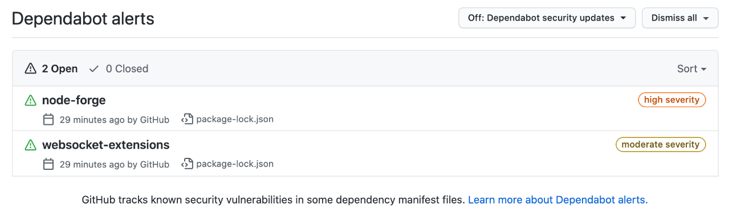This screenshot has width=741, height=216.
Task: Click package-lock.json under websocket-extensions
Action: click(235, 164)
